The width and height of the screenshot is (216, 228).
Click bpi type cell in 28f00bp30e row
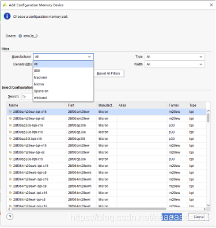pyautogui.click(x=197, y=159)
